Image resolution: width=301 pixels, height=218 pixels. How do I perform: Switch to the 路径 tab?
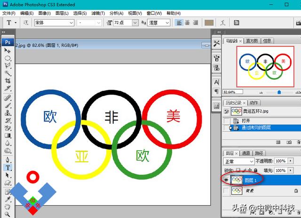259,153
